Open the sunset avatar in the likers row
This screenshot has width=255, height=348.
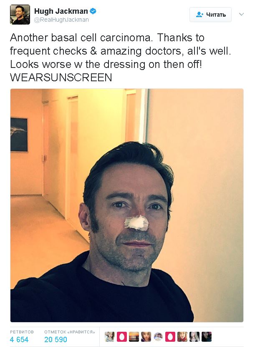[x=134, y=337]
